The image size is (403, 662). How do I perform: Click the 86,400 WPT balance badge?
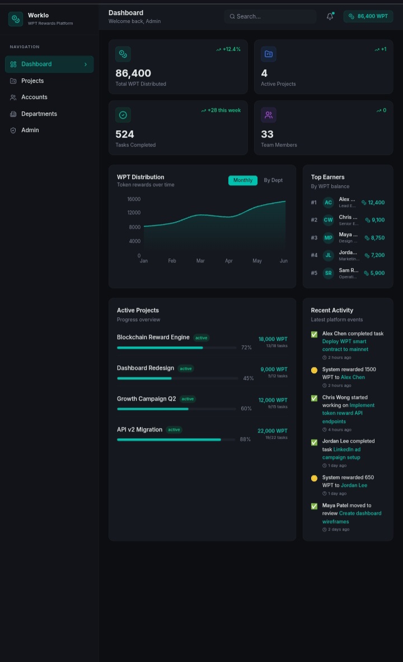368,16
